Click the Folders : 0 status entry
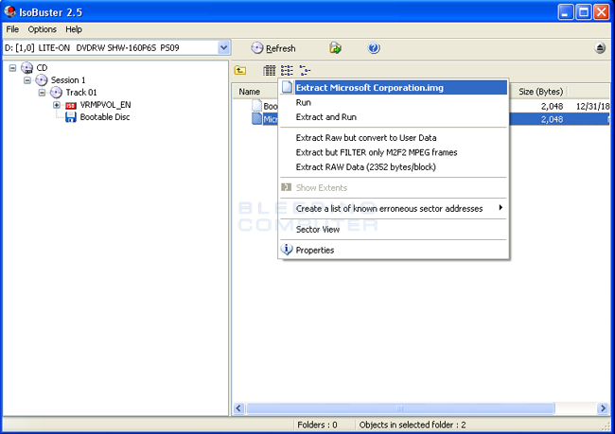The width and height of the screenshot is (615, 434). point(317,425)
